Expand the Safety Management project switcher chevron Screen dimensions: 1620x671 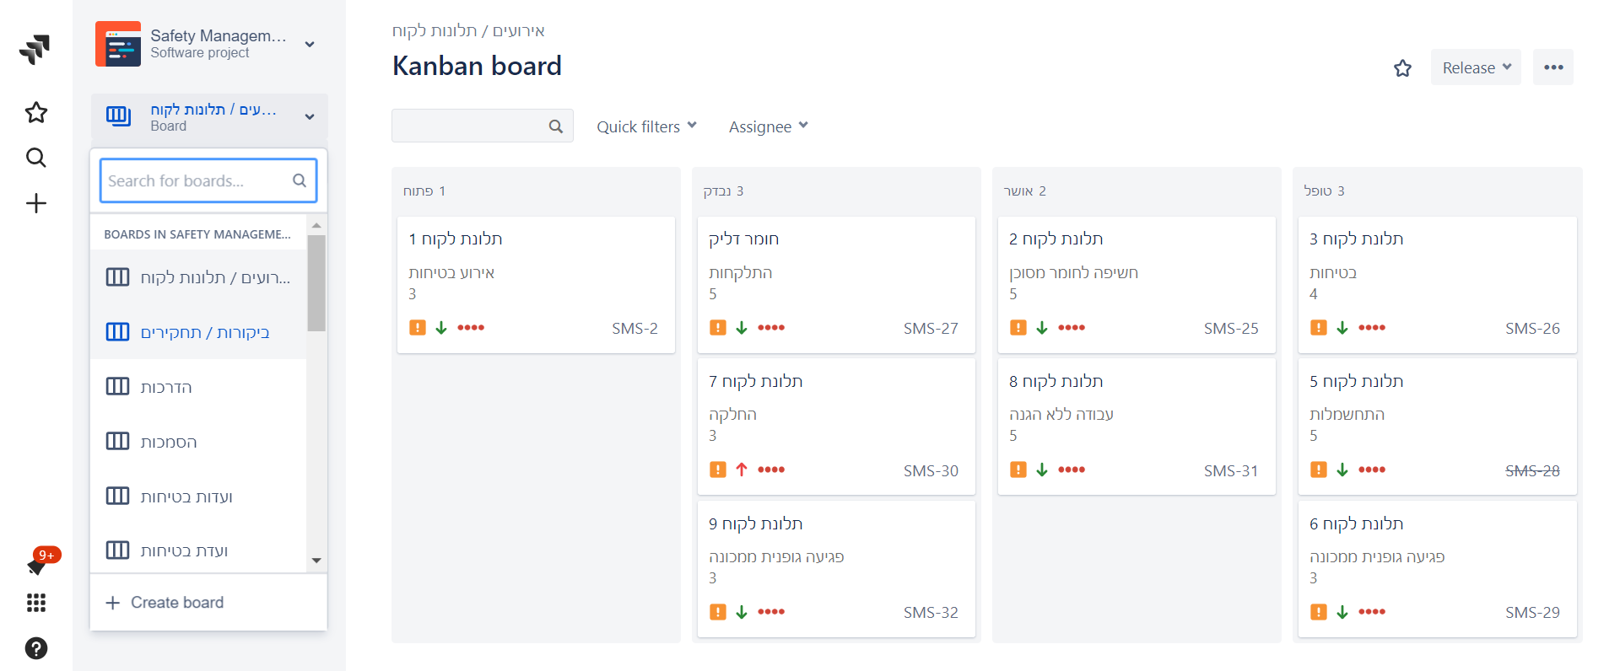310,44
